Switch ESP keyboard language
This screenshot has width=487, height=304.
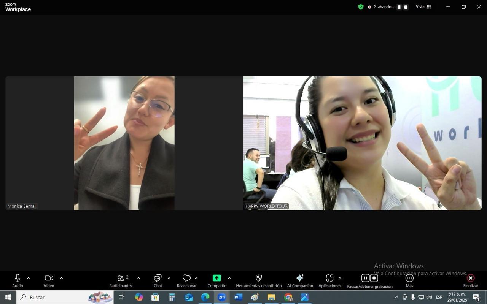pyautogui.click(x=439, y=297)
